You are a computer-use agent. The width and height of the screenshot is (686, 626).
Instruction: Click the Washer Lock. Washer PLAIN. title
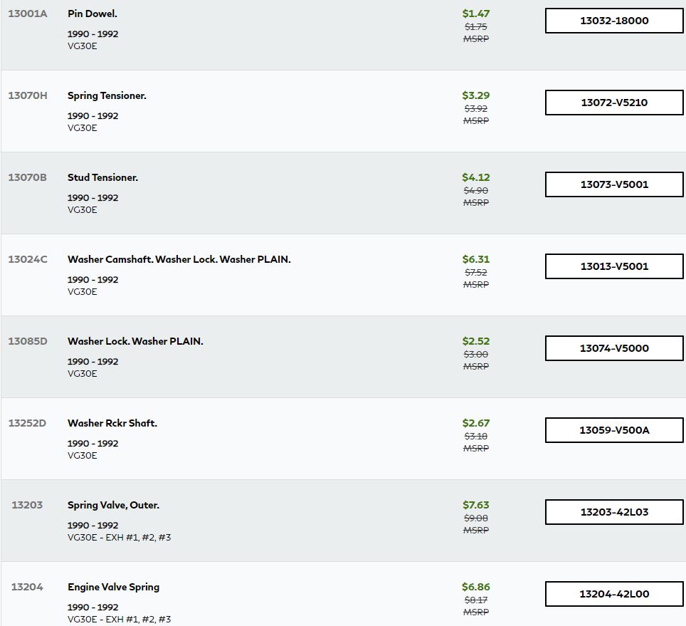[x=135, y=341]
